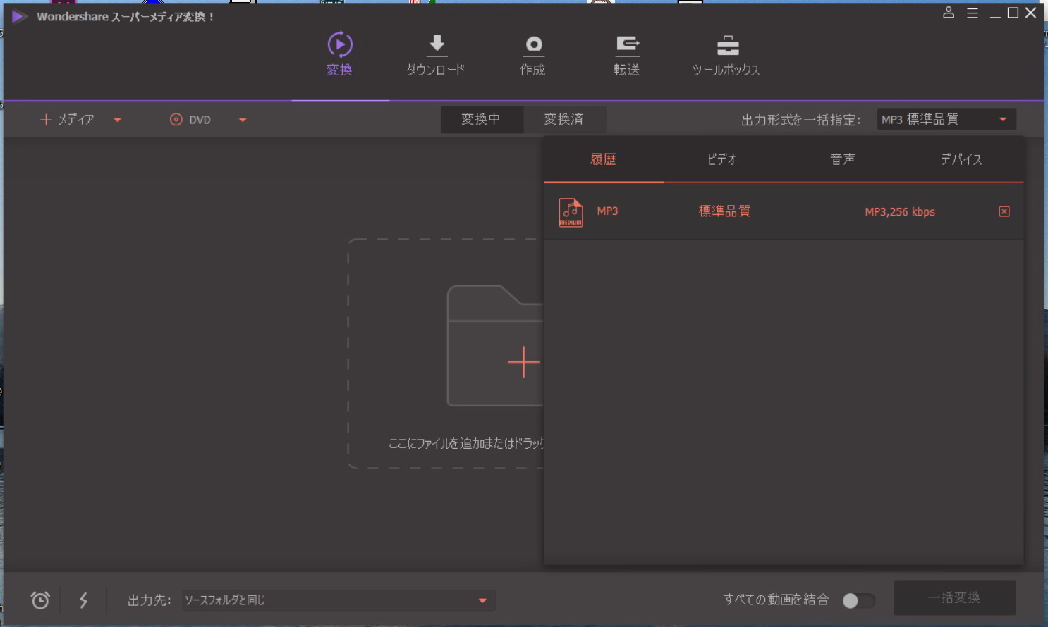
Task: Open the user account icon
Action: pos(949,13)
